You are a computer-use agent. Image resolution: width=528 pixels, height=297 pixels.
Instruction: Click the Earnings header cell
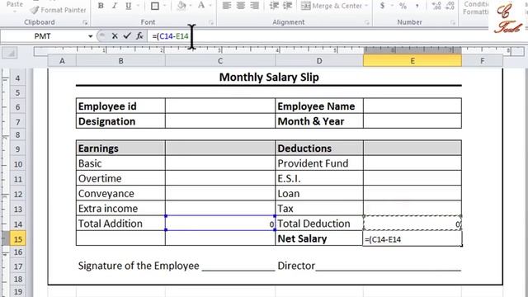[120, 148]
